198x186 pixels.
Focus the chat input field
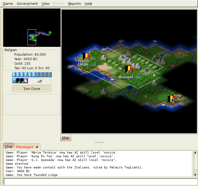coord(101,181)
